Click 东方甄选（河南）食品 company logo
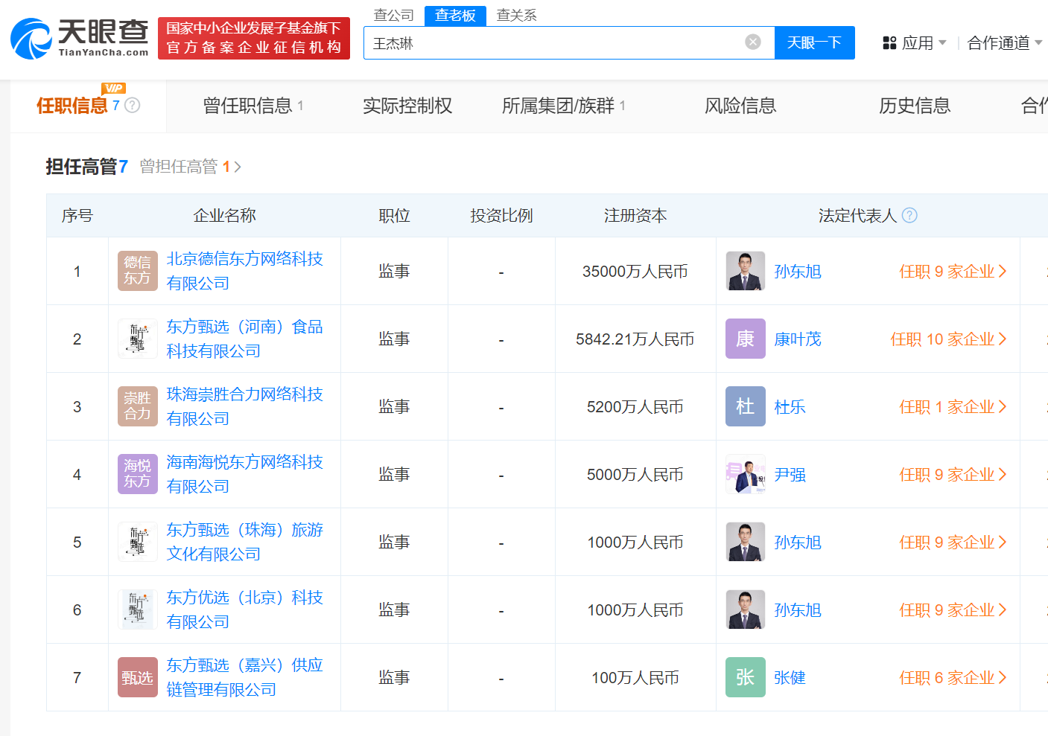The width and height of the screenshot is (1048, 736). coord(138,339)
